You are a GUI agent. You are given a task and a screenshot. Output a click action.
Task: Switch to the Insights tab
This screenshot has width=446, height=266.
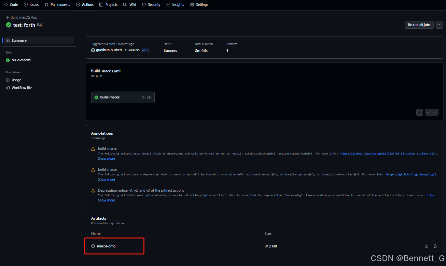[175, 5]
